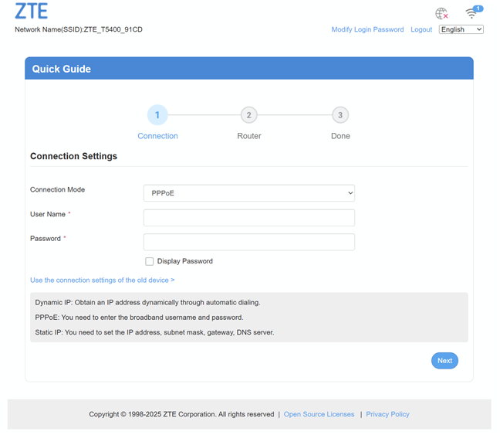Expand the English language selector

click(x=461, y=29)
